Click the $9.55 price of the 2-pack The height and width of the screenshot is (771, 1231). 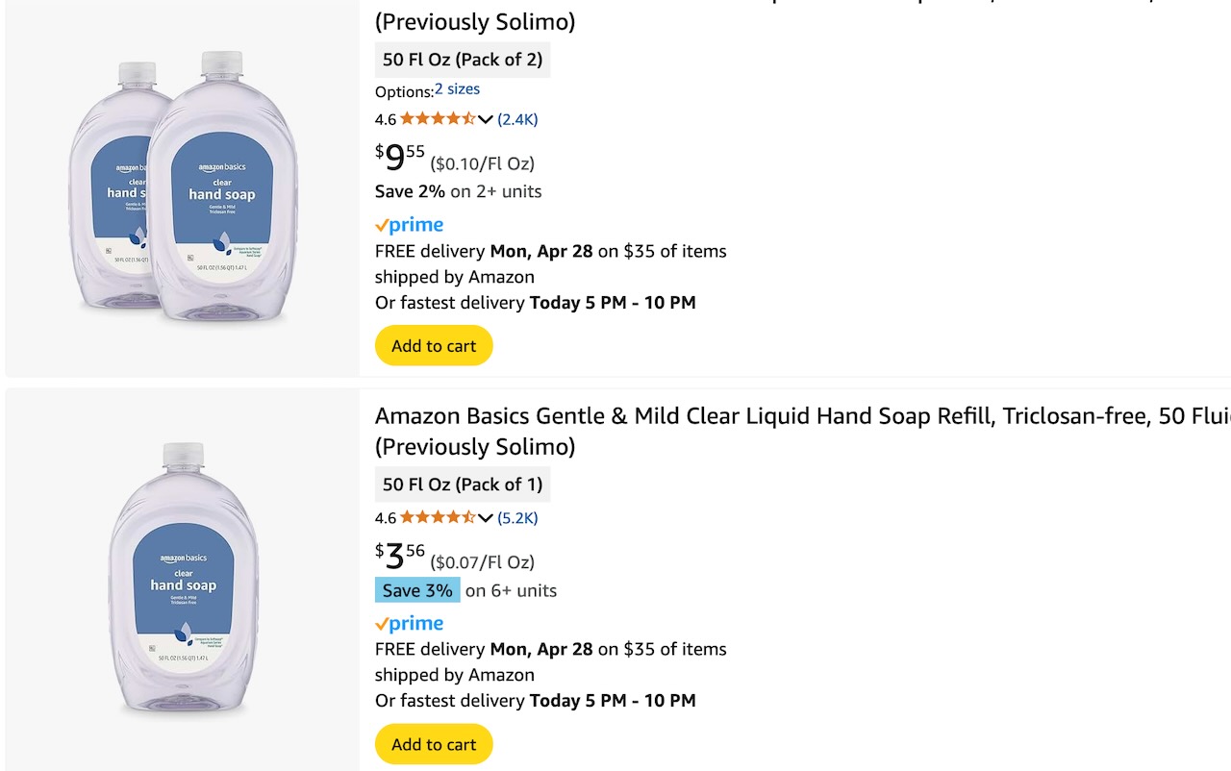tap(400, 156)
